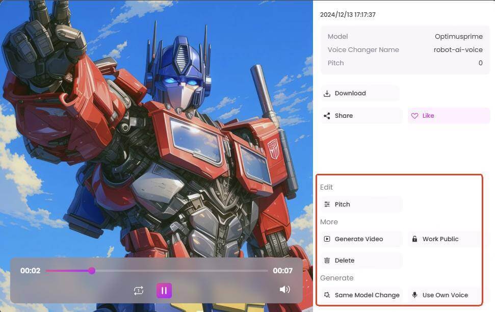Click the playback progress slider handle

(x=92, y=271)
